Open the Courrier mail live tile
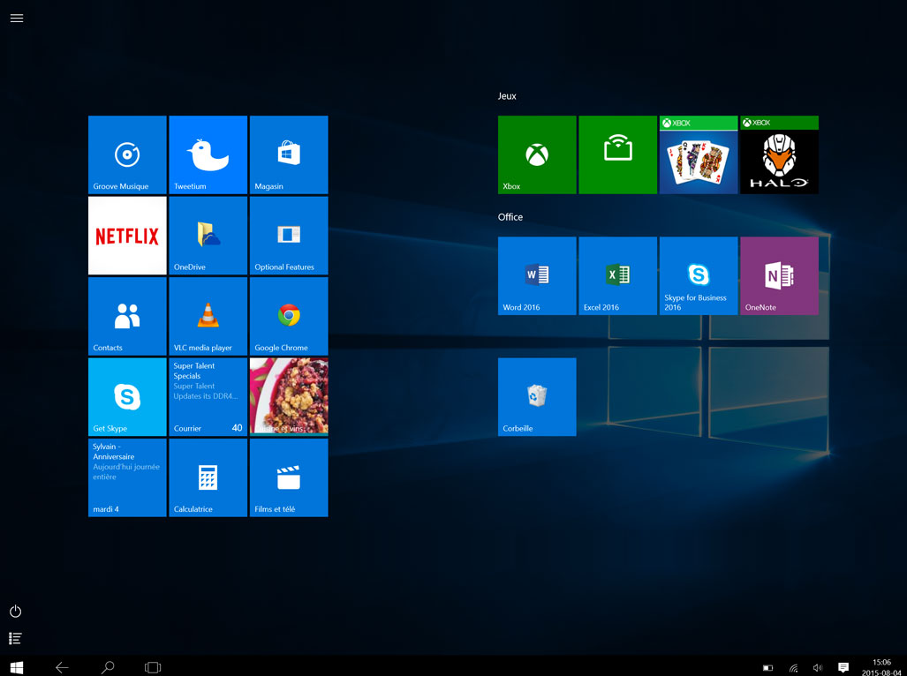Screen dimensions: 907x676 [208, 397]
